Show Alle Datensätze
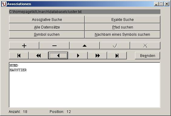 [x=47, y=27]
